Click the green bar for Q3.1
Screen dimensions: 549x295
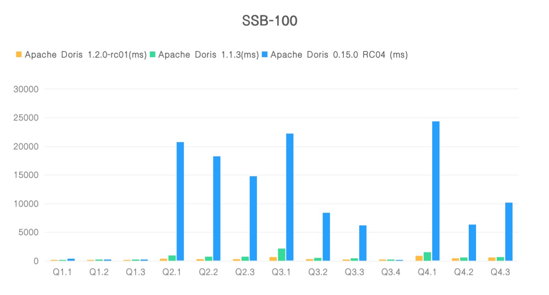coord(281,254)
